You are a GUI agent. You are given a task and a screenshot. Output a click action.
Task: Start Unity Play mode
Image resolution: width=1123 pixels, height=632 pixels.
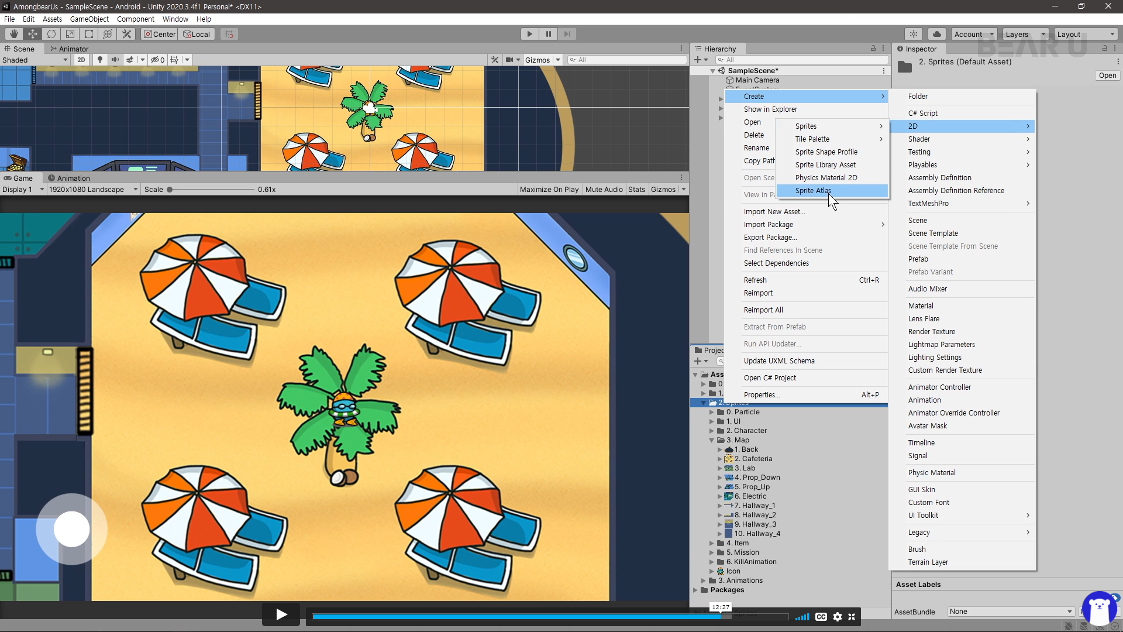[x=530, y=34]
